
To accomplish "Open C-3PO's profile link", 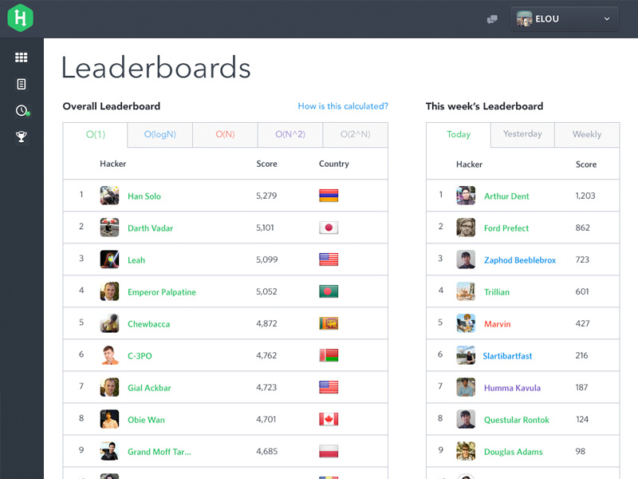I will 140,356.
